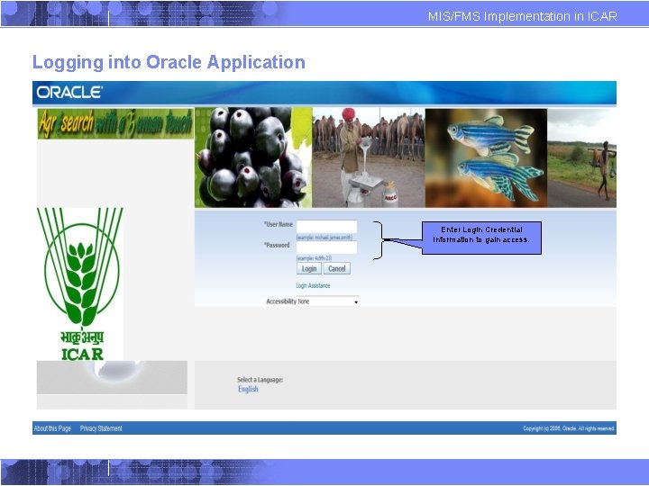Screen dimensions: 649x486
Task: Click the ICAR wheat emblem logo
Action: (x=80, y=283)
